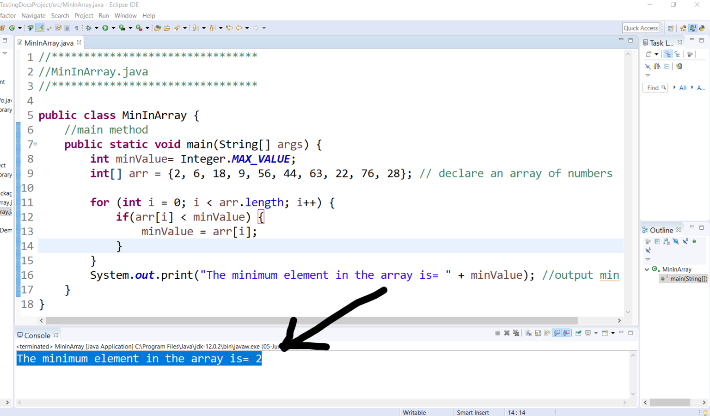Open the Debug button dropdown arrow
The height and width of the screenshot is (416, 710).
click(x=97, y=28)
